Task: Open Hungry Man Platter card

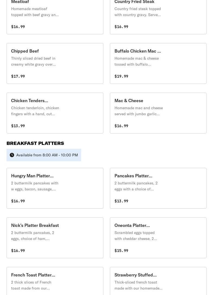Action: [55, 188]
